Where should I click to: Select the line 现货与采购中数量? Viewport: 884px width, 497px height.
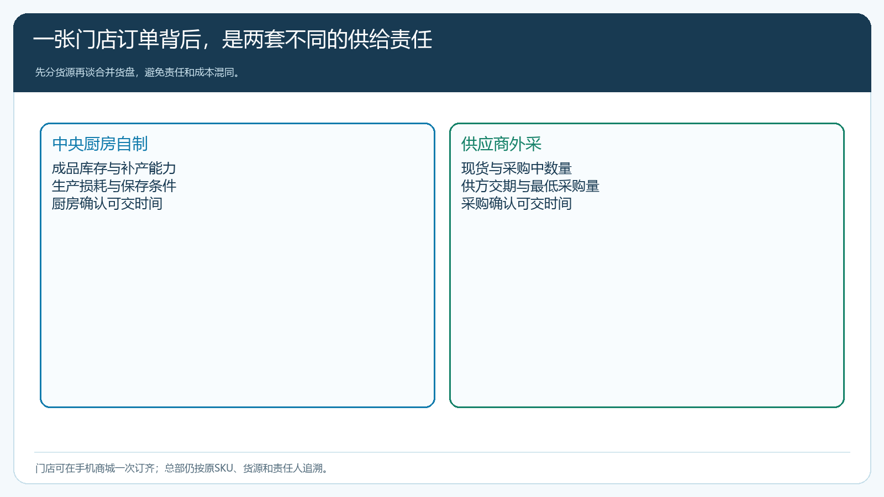tap(517, 168)
